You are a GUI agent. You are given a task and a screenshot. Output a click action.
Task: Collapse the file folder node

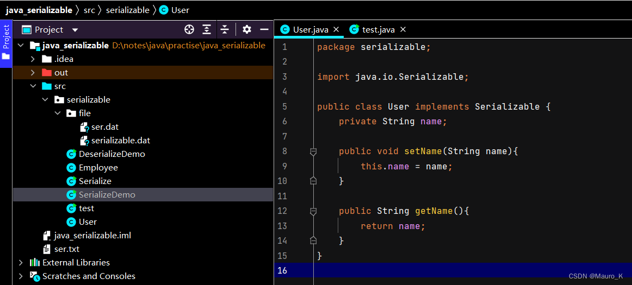[57, 113]
